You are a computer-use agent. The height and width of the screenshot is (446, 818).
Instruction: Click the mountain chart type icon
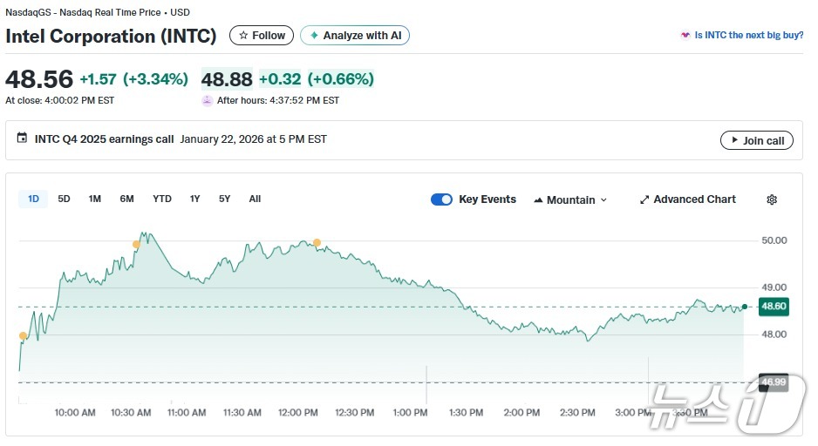537,199
